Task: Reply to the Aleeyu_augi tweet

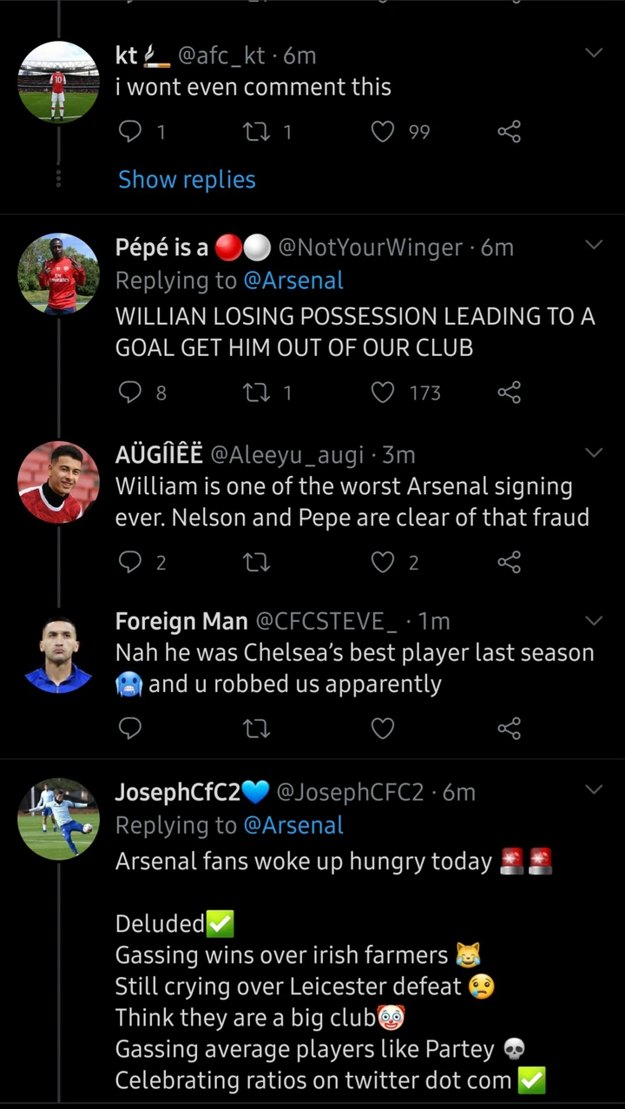Action: 129,563
